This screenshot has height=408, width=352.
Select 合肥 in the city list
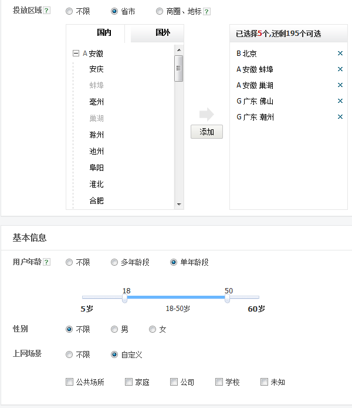tap(97, 200)
